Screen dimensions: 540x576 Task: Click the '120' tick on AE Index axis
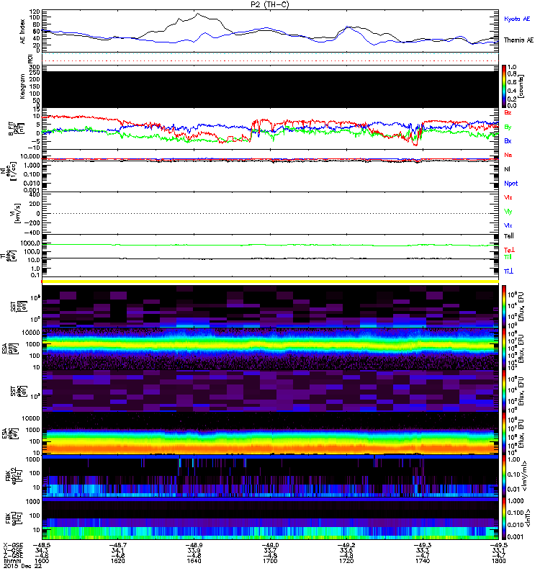pyautogui.click(x=35, y=12)
